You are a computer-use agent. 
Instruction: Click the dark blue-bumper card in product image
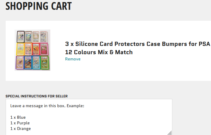[28, 62]
